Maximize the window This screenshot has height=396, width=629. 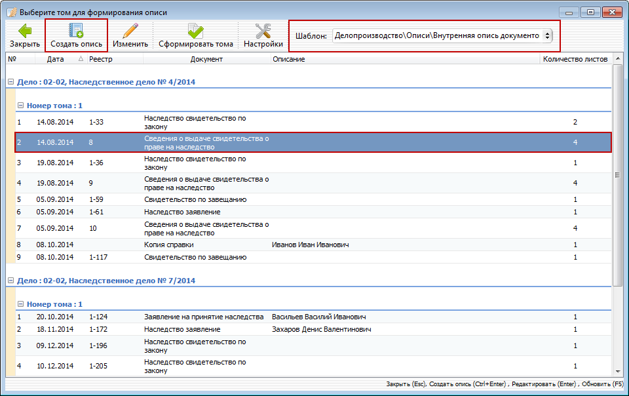click(590, 12)
